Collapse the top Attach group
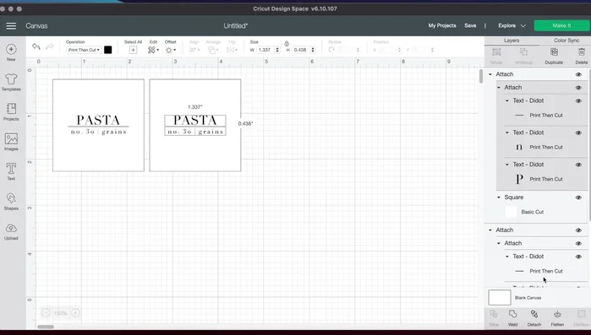Viewport: 591px width, 335px height. click(490, 74)
